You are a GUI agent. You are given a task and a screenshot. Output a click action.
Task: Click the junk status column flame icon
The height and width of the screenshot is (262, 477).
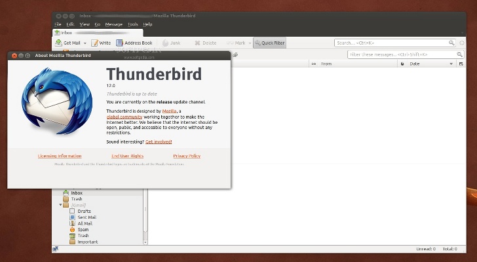point(402,64)
